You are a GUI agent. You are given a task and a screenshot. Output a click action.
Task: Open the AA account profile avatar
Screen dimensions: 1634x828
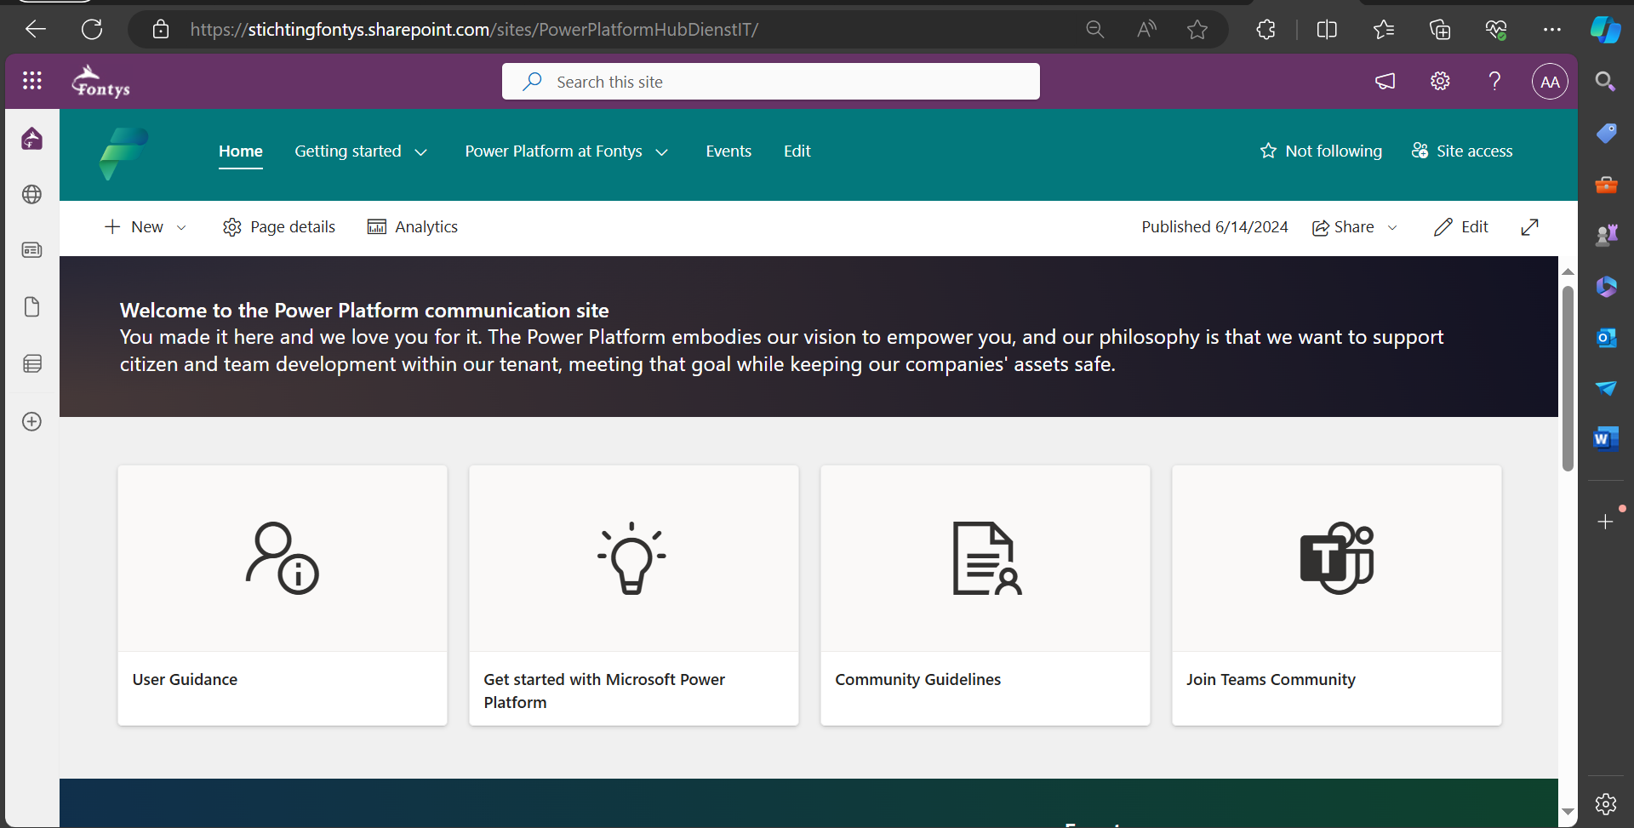tap(1550, 82)
